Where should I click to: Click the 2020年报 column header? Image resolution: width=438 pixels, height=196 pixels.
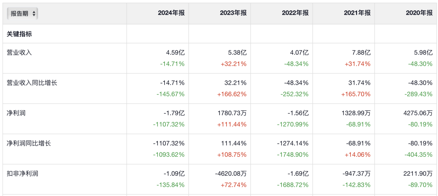(x=419, y=13)
